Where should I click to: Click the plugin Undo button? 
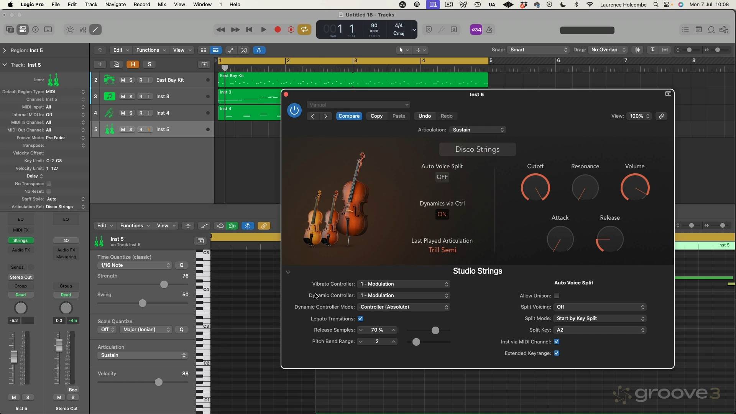coord(424,116)
